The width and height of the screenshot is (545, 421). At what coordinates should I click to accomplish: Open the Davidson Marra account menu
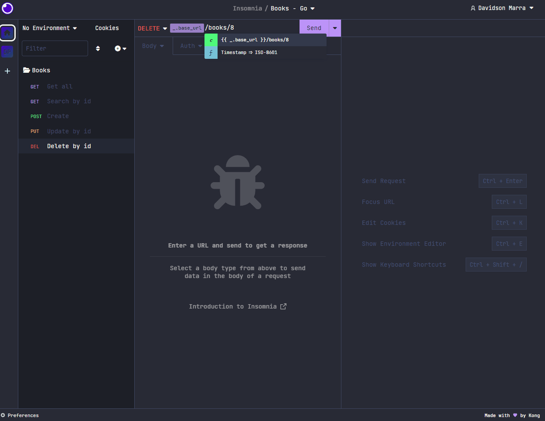(501, 8)
